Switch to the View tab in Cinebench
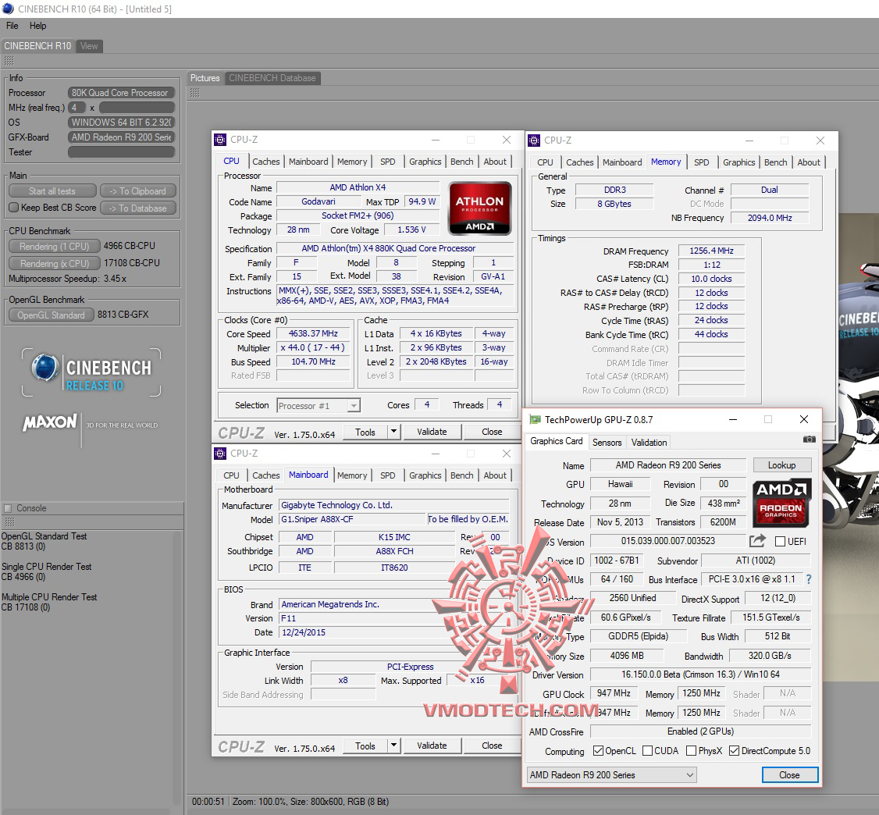The image size is (879, 815). (x=89, y=46)
